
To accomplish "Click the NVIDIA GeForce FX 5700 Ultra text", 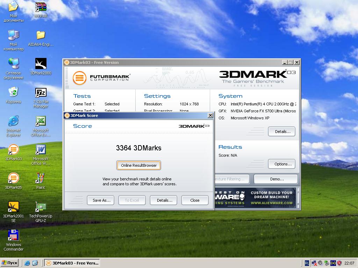I will pos(263,111).
